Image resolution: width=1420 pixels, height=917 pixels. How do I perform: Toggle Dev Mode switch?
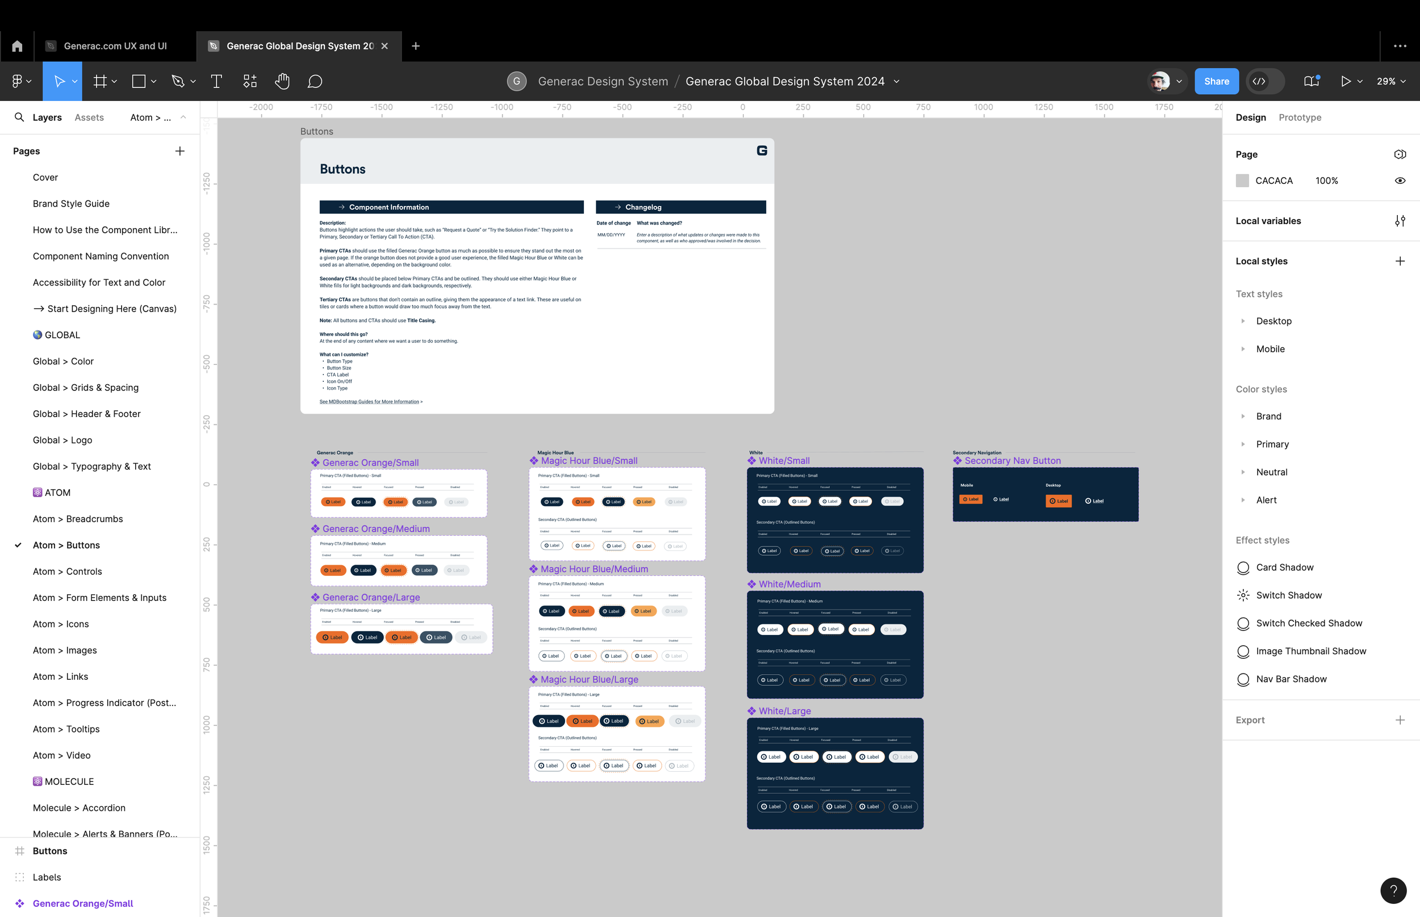click(x=1266, y=81)
